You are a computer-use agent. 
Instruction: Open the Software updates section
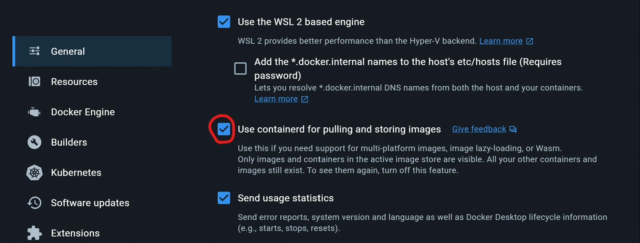[x=90, y=203]
